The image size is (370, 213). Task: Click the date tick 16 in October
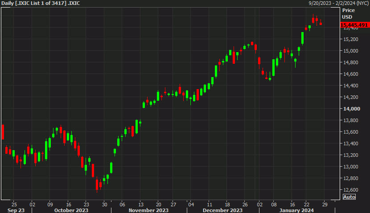[69, 205]
